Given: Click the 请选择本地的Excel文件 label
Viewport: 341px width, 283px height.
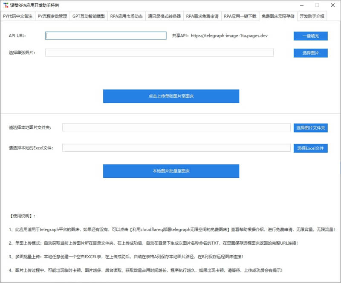Looking at the screenshot, I should [x=31, y=148].
